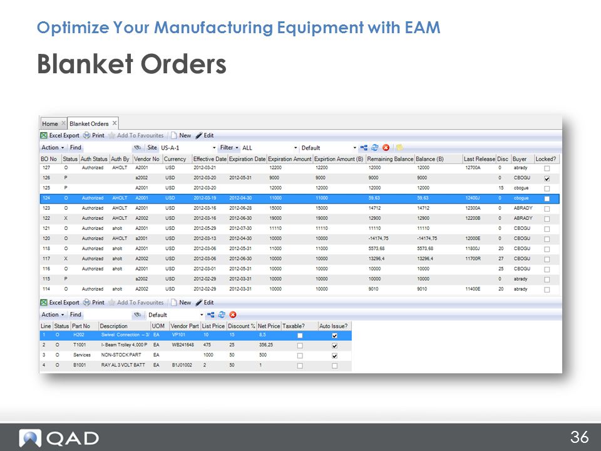Sort by Expiration Date column header
Image resolution: width=601 pixels, height=451 pixels.
[x=247, y=158]
